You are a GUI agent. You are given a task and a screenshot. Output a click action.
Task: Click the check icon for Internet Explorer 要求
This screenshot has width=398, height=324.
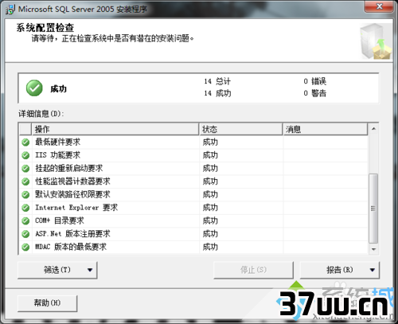[25, 208]
